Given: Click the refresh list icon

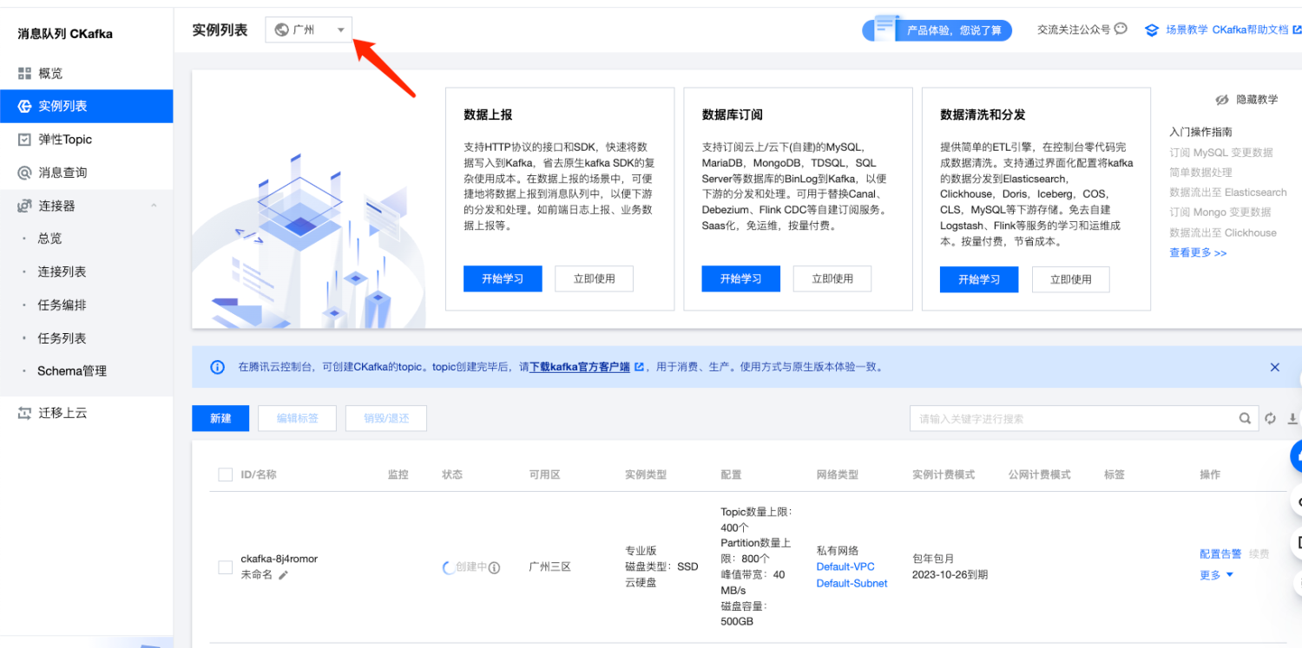Looking at the screenshot, I should [1271, 418].
